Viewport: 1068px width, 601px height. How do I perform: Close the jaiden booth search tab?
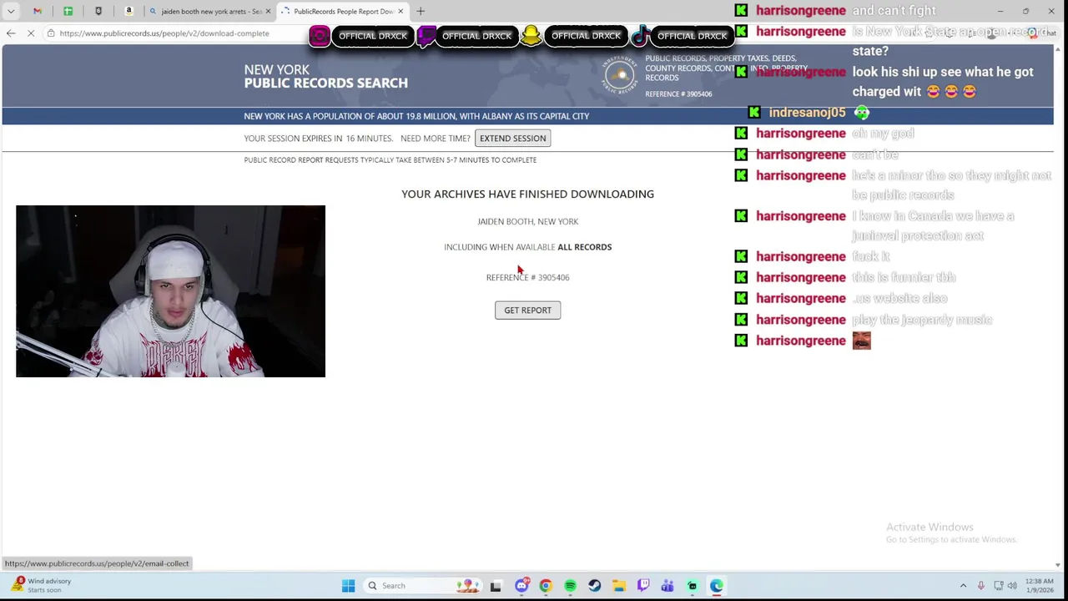point(268,11)
